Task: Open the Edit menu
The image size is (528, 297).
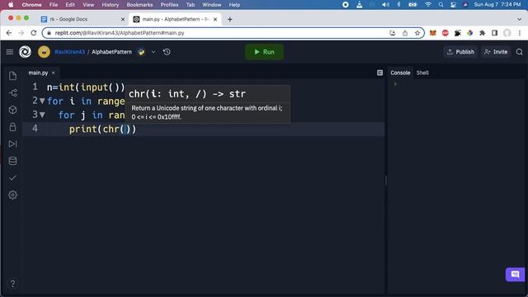Action: tap(70, 5)
